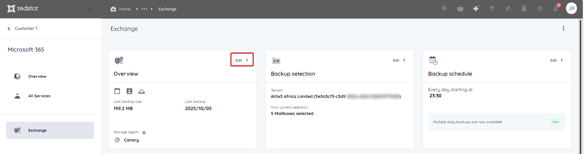Viewport: 584px width, 154px height.
Task: Click the '23:30' schedule time
Action: click(435, 96)
